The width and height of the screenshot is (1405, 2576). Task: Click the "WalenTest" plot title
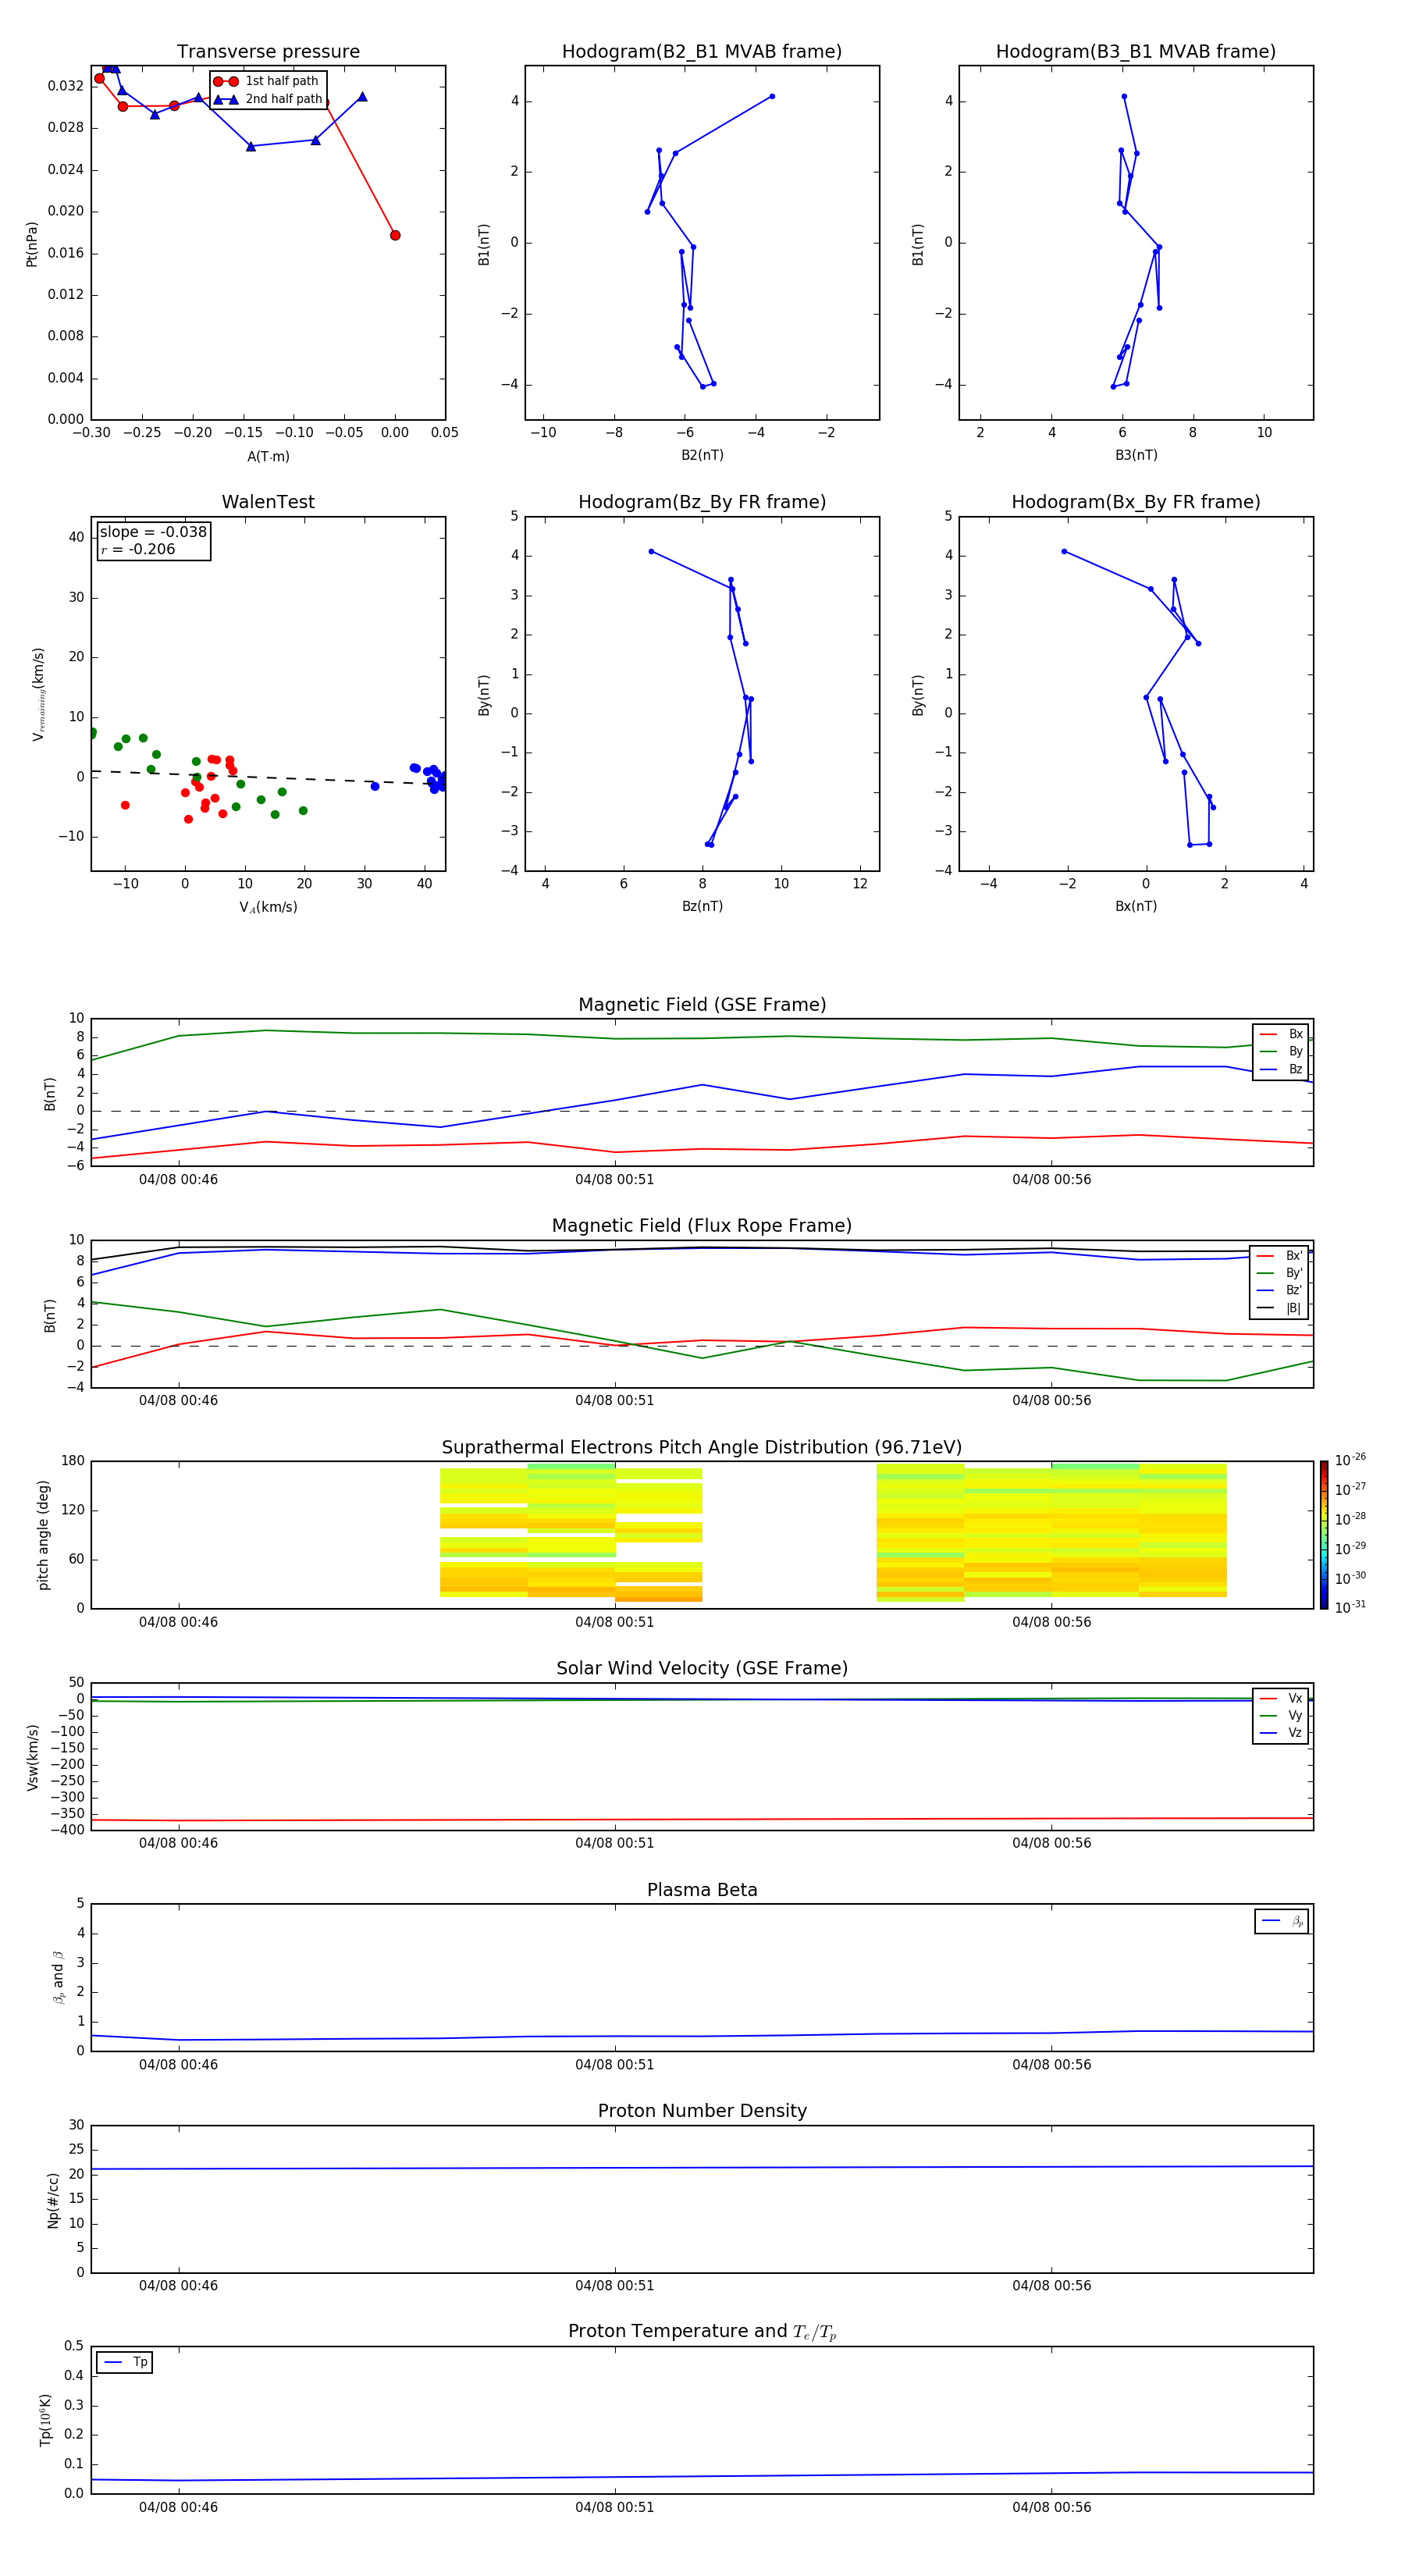[268, 502]
